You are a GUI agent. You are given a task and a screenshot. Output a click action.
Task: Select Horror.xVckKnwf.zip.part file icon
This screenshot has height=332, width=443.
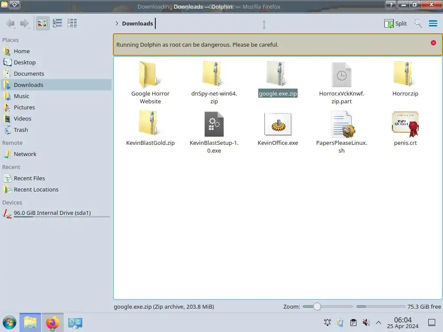342,75
